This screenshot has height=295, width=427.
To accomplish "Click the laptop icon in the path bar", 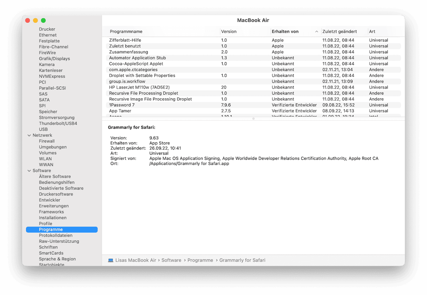I will [x=111, y=260].
